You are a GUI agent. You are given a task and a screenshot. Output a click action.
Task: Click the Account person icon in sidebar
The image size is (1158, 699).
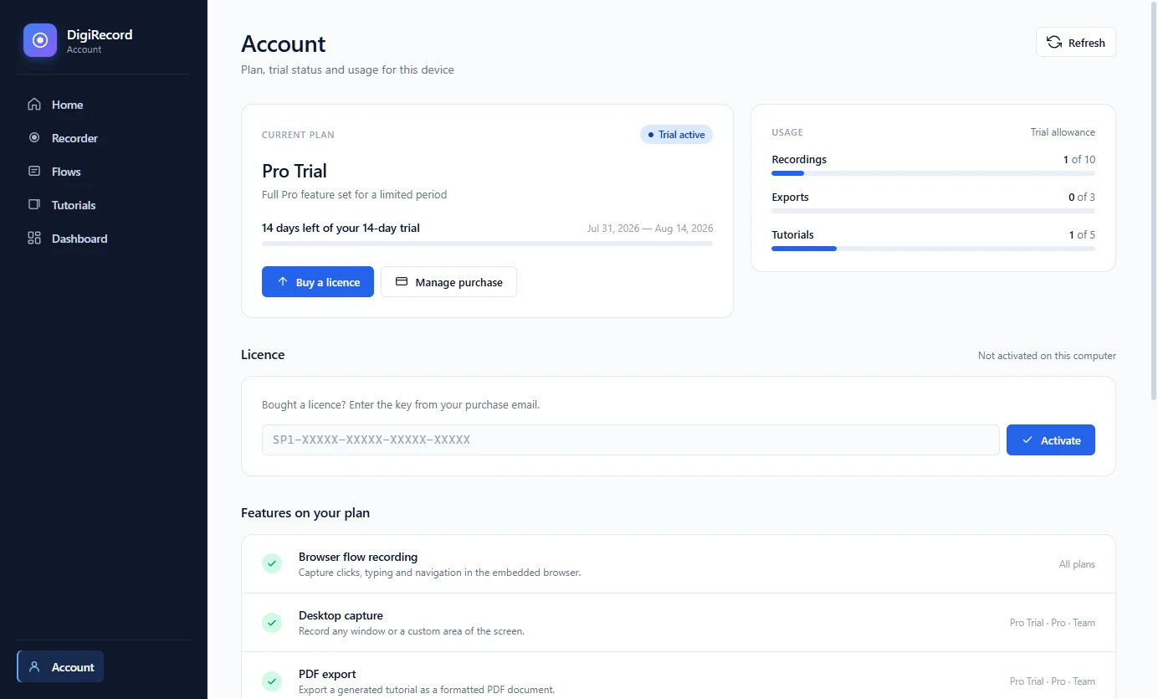click(x=34, y=667)
